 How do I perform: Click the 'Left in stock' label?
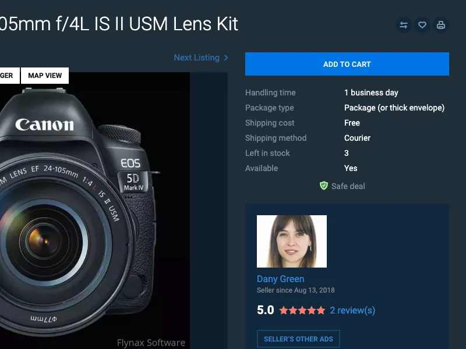tap(267, 153)
